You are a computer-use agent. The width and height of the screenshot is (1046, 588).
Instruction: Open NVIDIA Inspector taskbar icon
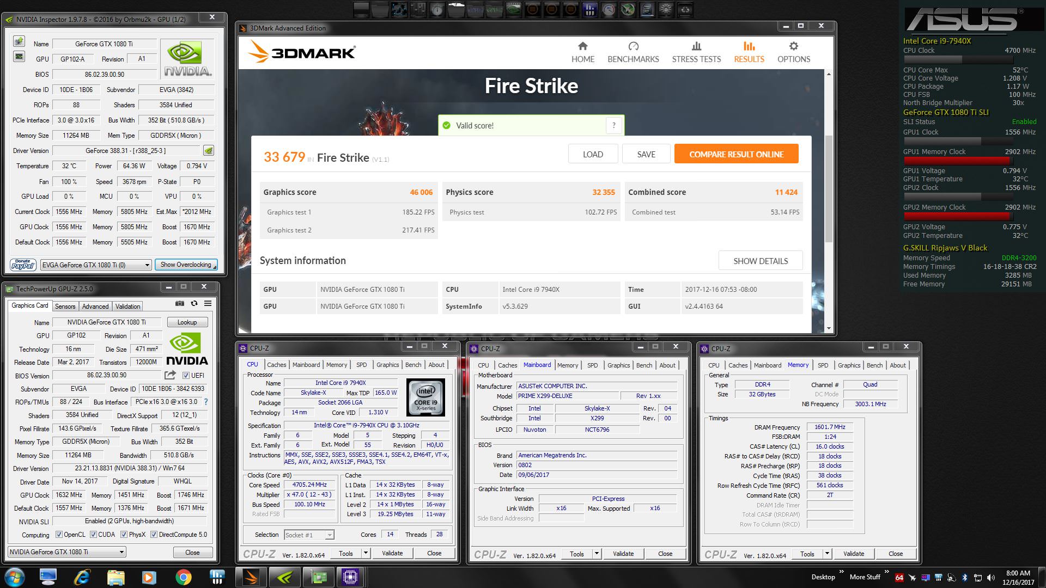click(285, 577)
